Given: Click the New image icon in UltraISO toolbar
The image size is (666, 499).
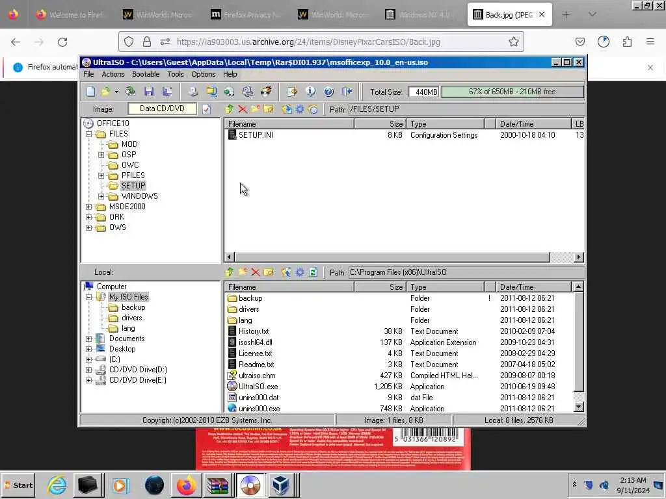Looking at the screenshot, I should (x=90, y=92).
